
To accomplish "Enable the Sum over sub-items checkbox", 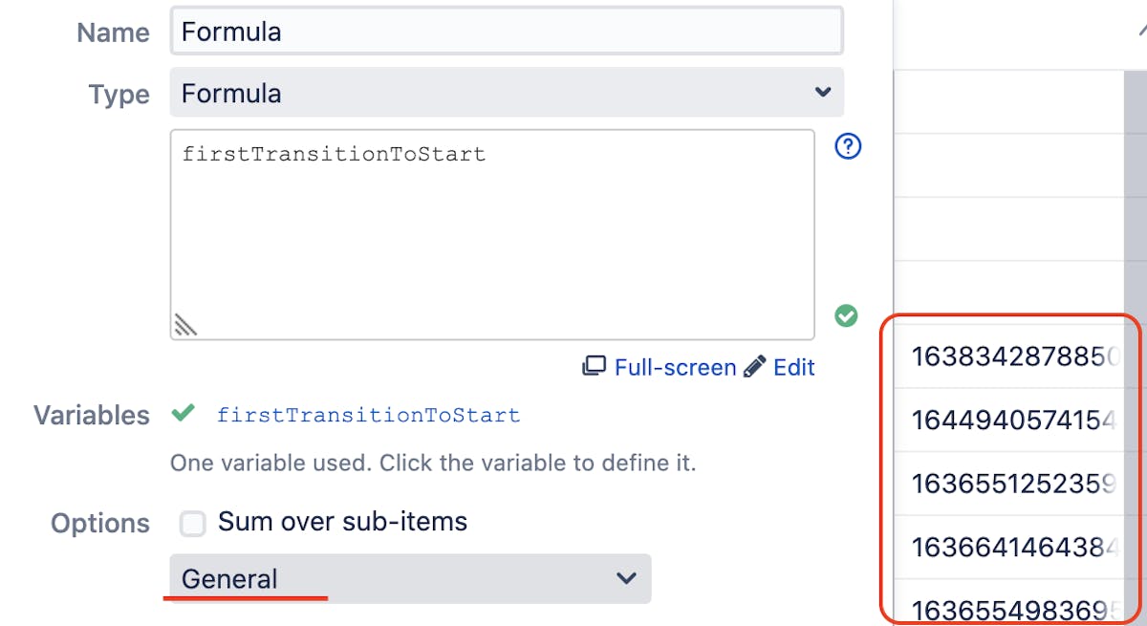I will pos(193,522).
